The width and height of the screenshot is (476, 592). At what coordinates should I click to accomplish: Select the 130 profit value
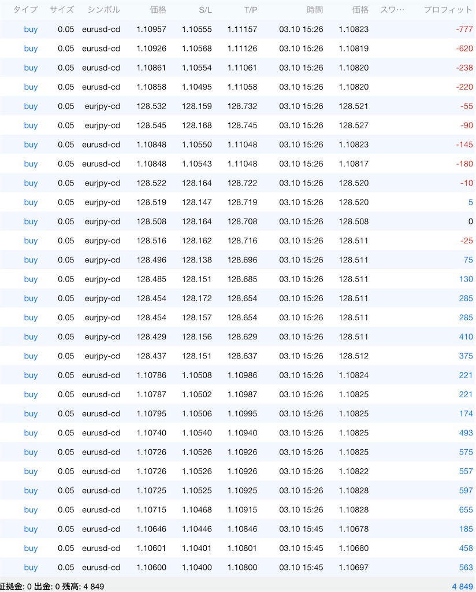click(x=466, y=279)
